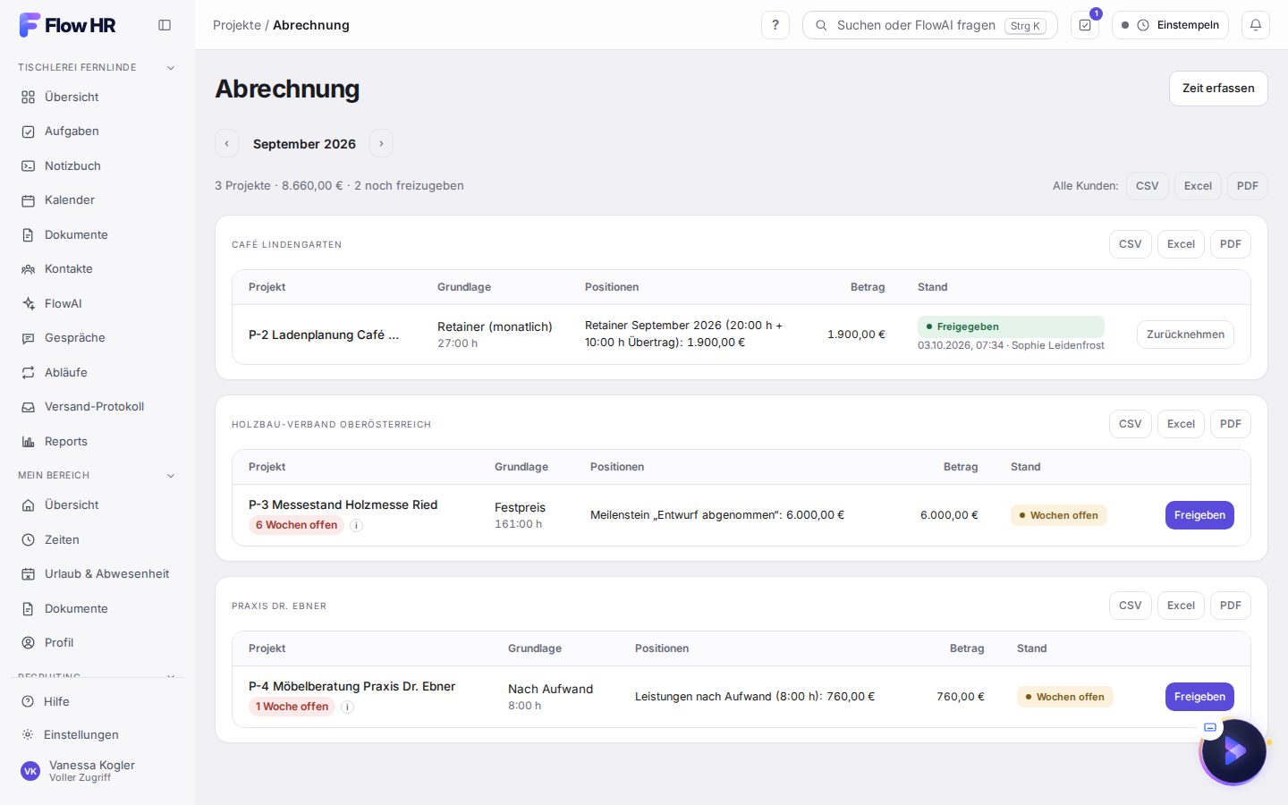
Task: Export Praxis Dr. Ebner as CSV
Action: coord(1130,606)
